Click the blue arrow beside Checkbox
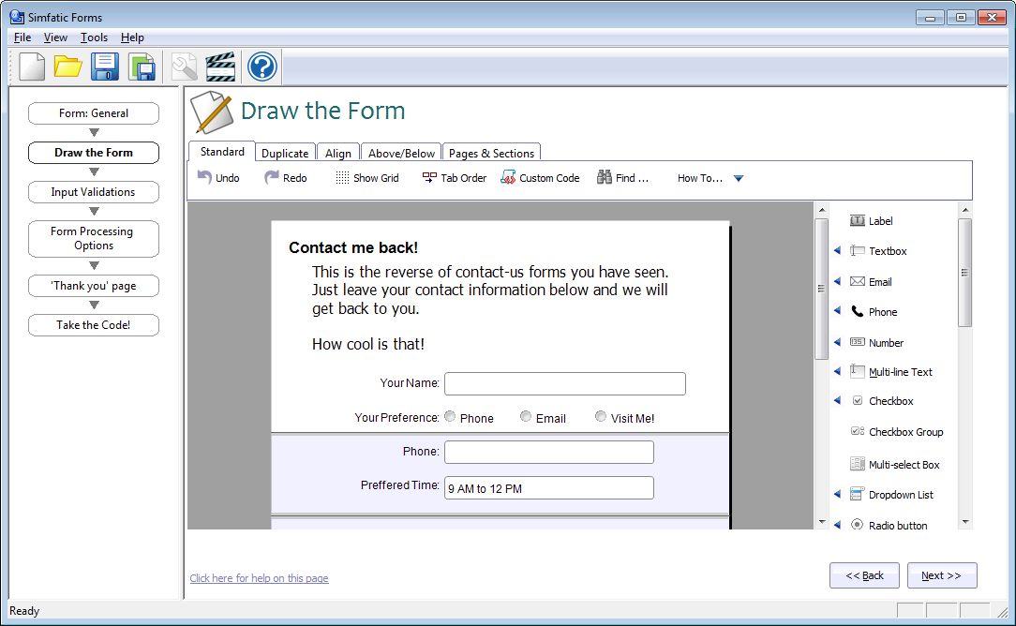This screenshot has height=626, width=1016. point(837,400)
